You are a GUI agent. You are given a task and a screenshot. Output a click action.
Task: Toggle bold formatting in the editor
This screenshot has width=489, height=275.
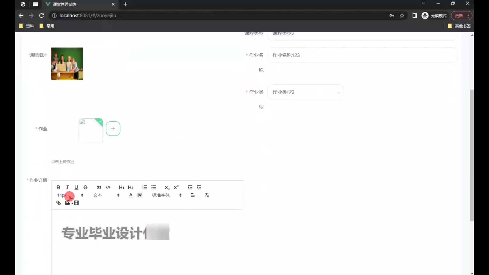point(58,187)
